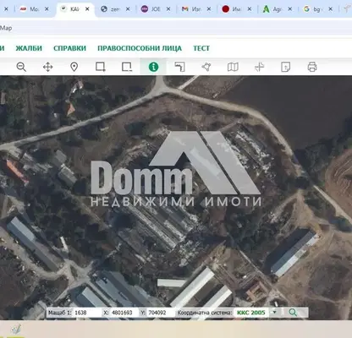Open the document note sketch icon
The image size is (352, 338).
pyautogui.click(x=286, y=67)
